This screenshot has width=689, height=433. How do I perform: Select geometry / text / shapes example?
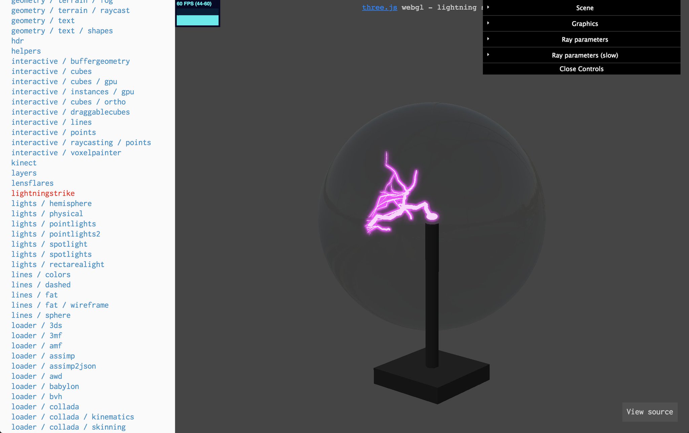[62, 31]
